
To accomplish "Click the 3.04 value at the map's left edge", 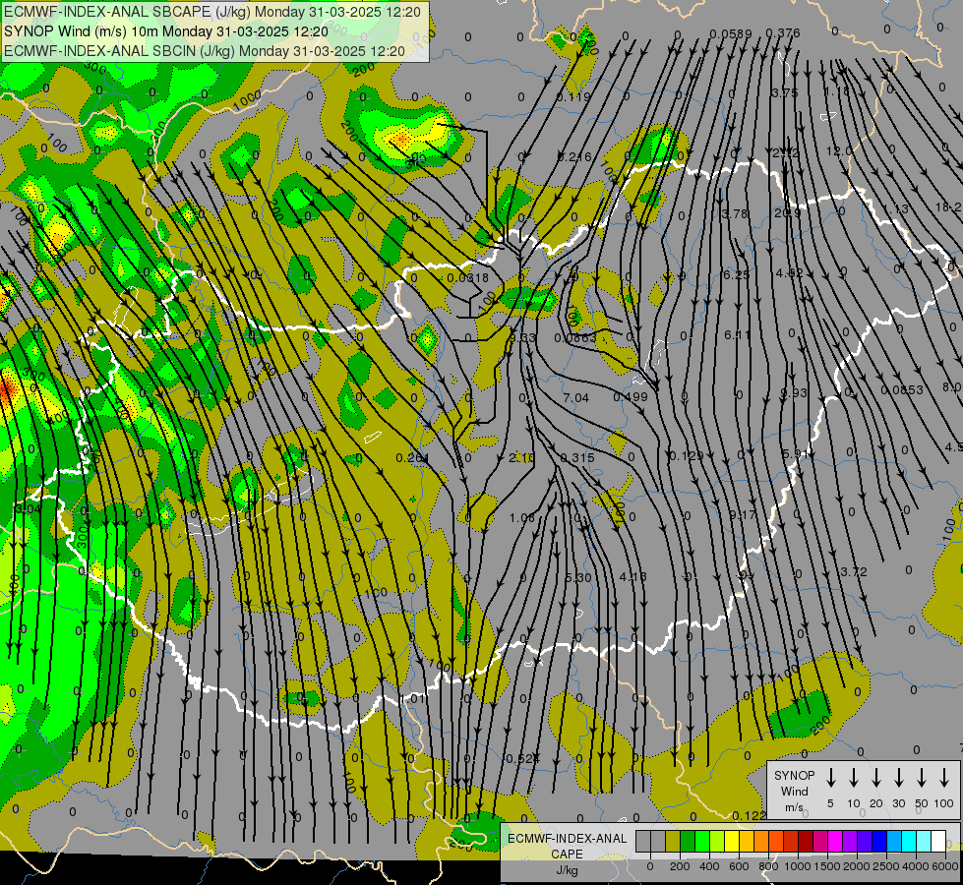I will pyautogui.click(x=29, y=508).
